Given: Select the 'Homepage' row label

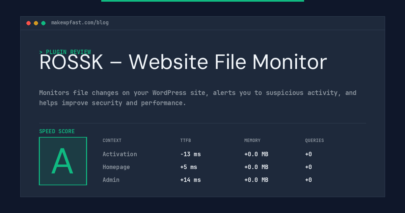Looking at the screenshot, I should click(x=116, y=167).
